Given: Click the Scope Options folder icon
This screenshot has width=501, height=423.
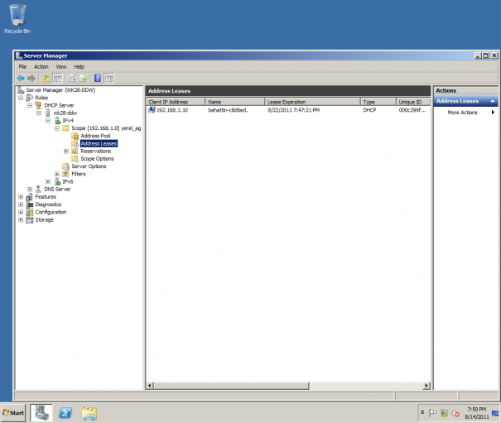Looking at the screenshot, I should 75,159.
